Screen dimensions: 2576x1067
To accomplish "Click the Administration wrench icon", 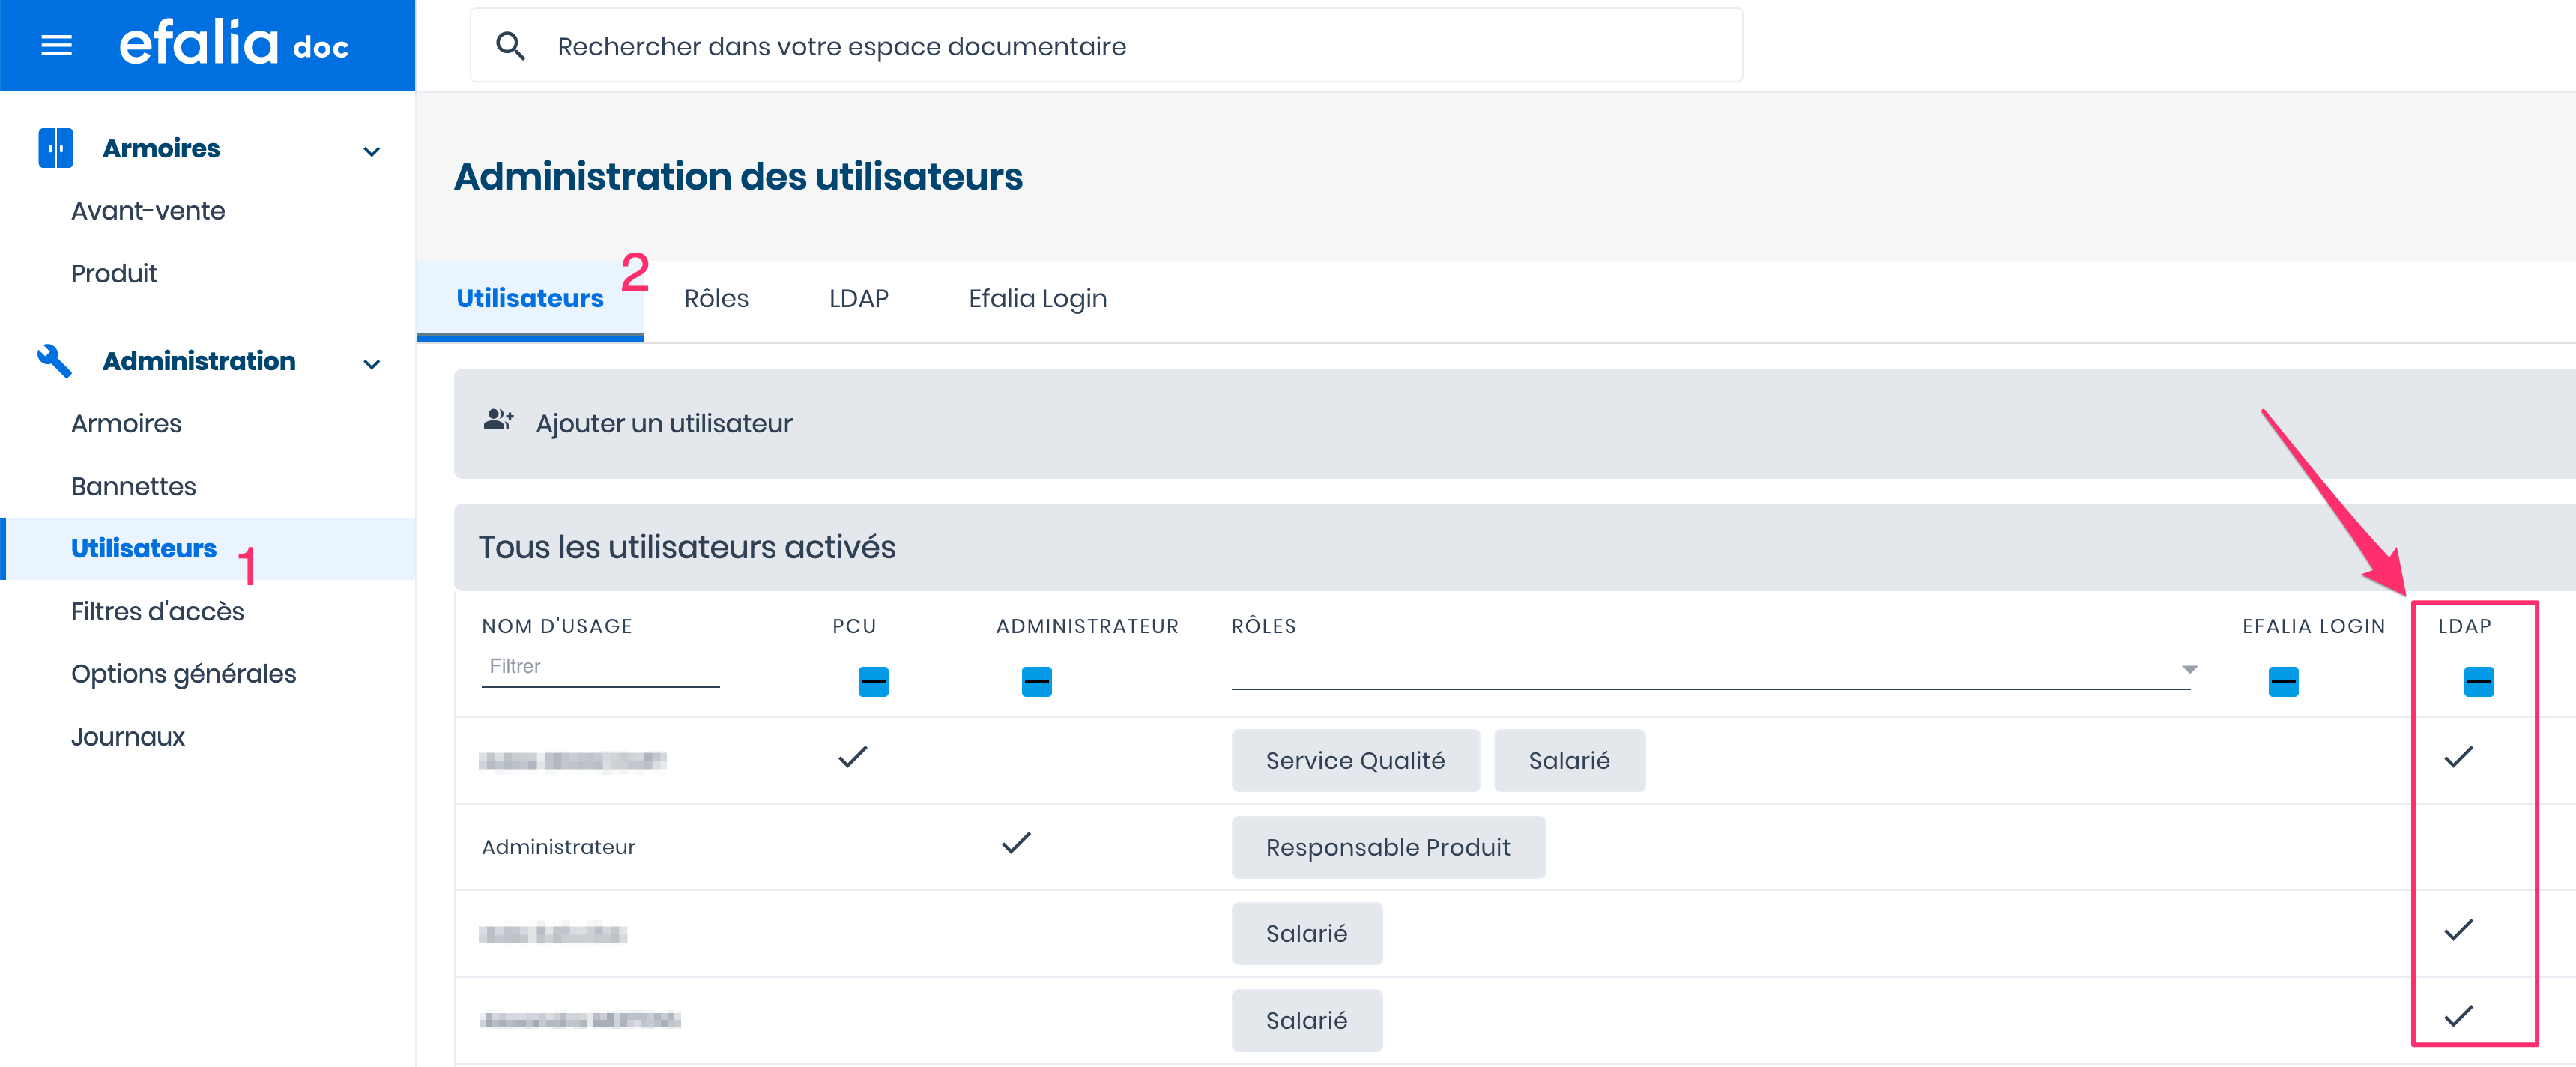I will [x=54, y=361].
